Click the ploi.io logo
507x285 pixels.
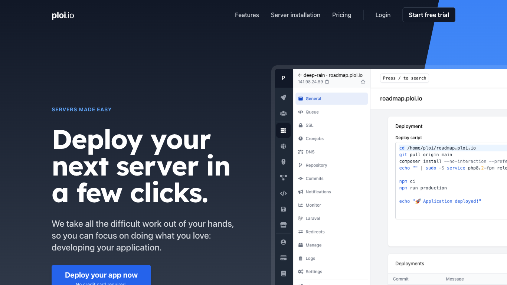tap(63, 15)
